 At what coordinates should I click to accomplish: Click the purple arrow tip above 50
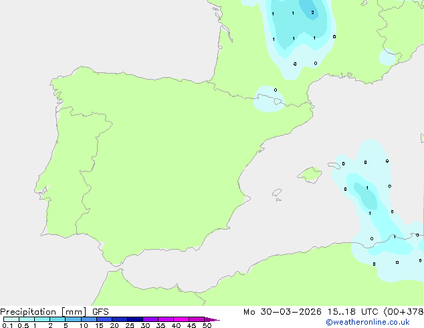click(x=212, y=319)
